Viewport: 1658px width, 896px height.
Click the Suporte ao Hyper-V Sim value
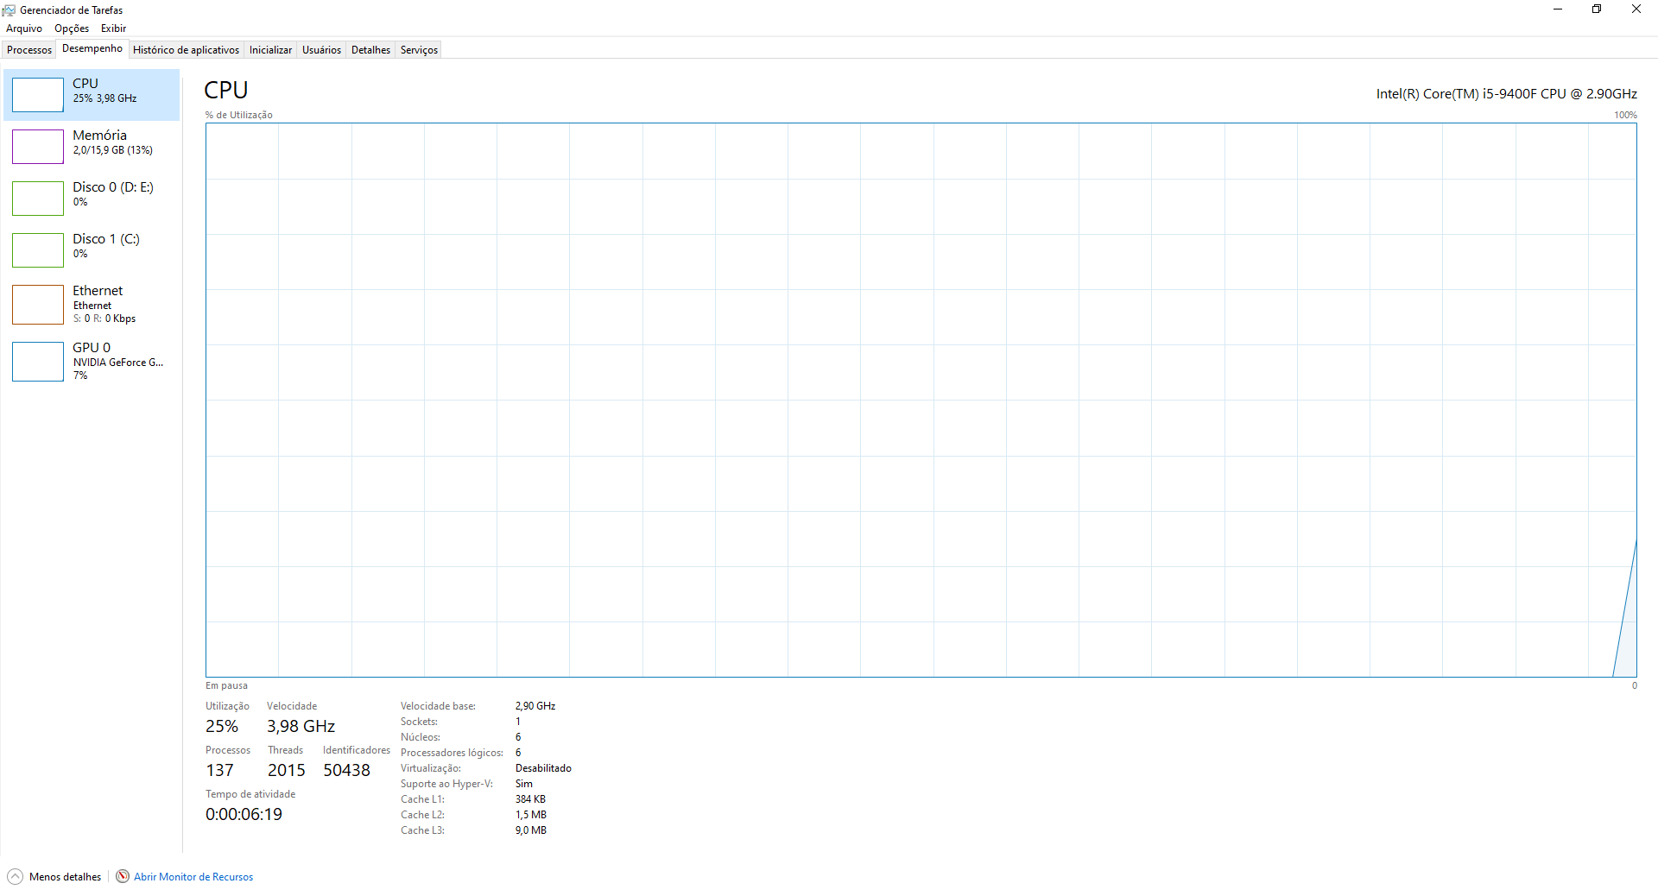[524, 784]
